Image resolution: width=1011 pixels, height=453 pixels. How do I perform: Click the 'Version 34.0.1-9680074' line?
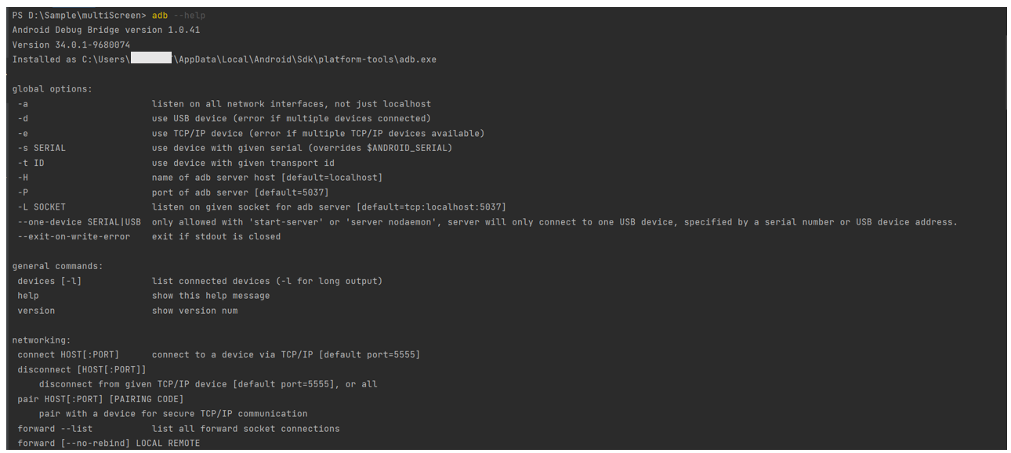click(71, 45)
